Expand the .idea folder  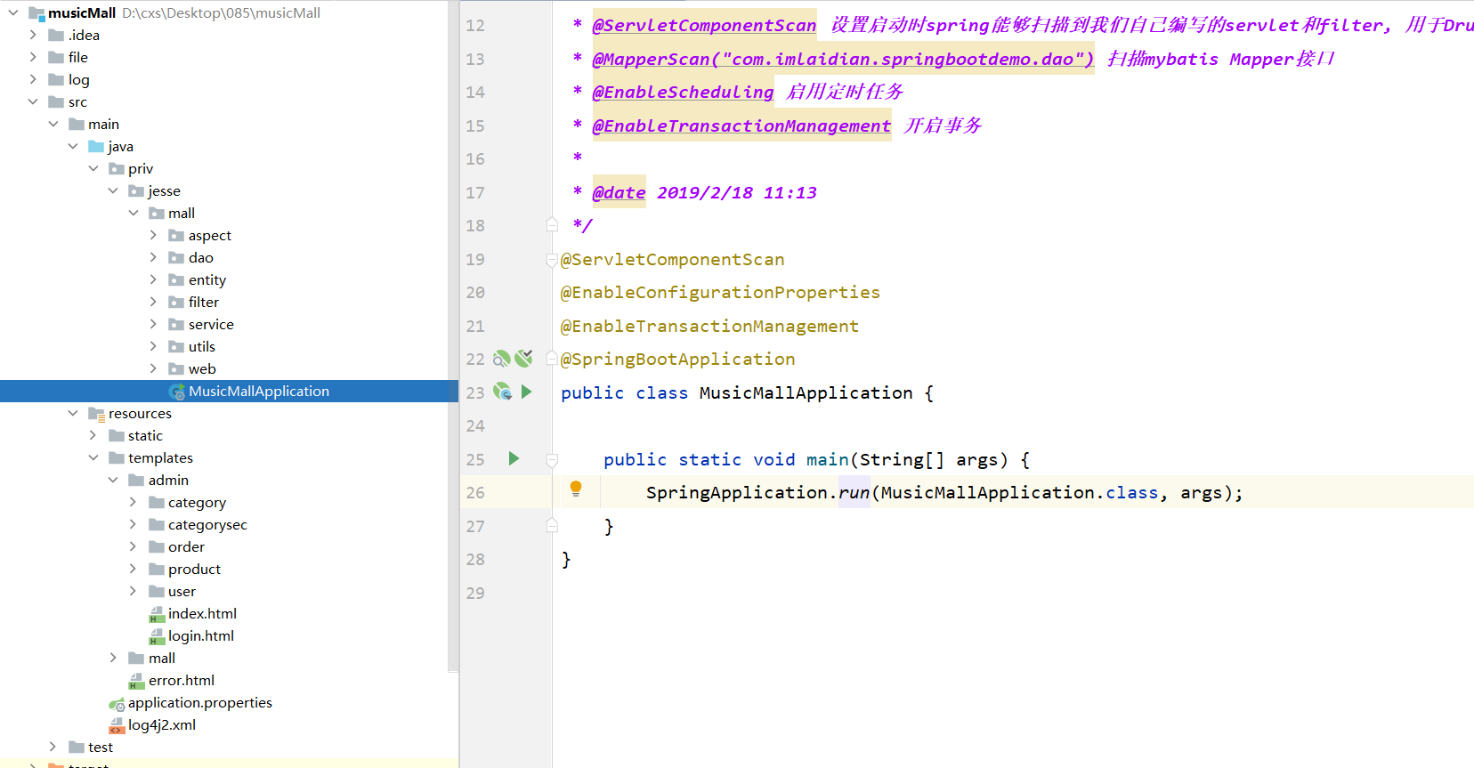click(x=33, y=36)
